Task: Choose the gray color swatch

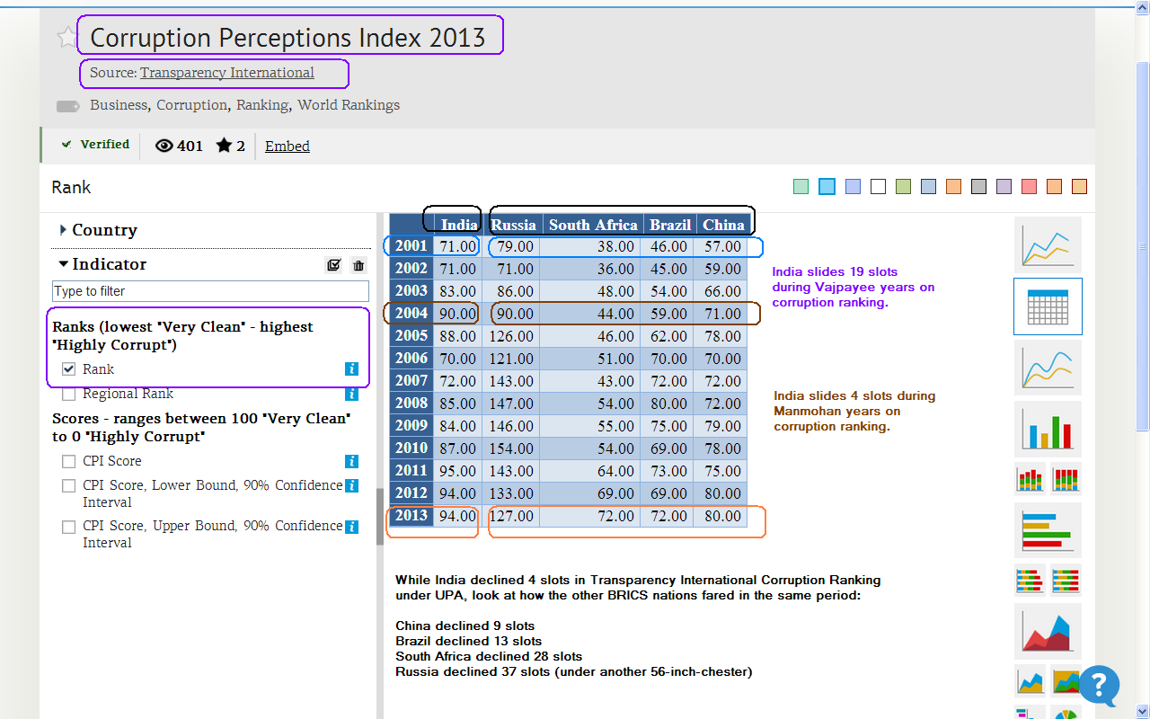Action: point(979,187)
